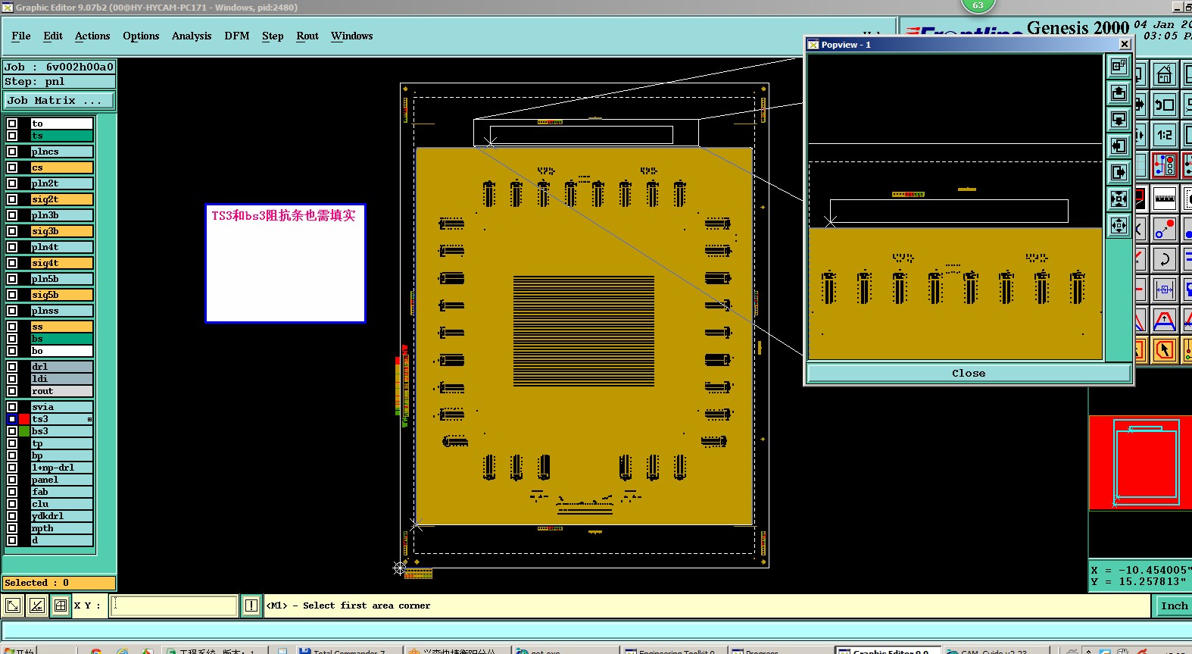Click the 'Step: pnl' label
Screen dimensions: 1192x654
59,81
